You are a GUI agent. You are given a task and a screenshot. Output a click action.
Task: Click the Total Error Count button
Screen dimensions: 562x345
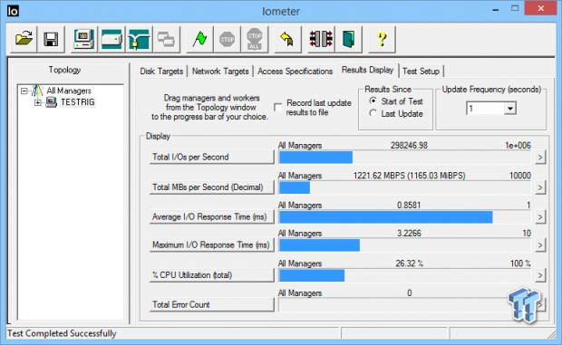pyautogui.click(x=211, y=305)
